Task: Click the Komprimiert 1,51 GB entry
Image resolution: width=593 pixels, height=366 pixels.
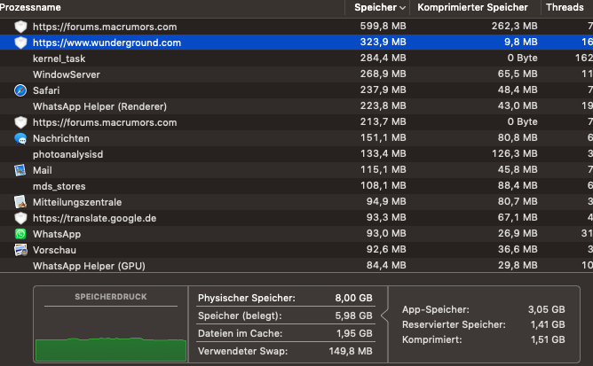Action: [483, 340]
